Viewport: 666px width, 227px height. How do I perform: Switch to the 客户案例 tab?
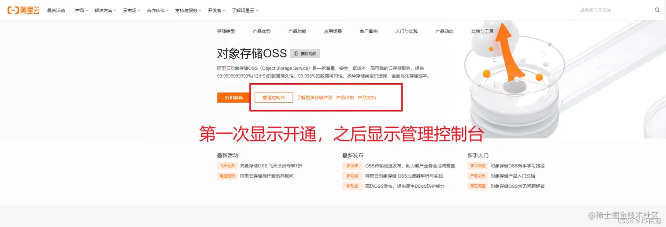click(369, 31)
